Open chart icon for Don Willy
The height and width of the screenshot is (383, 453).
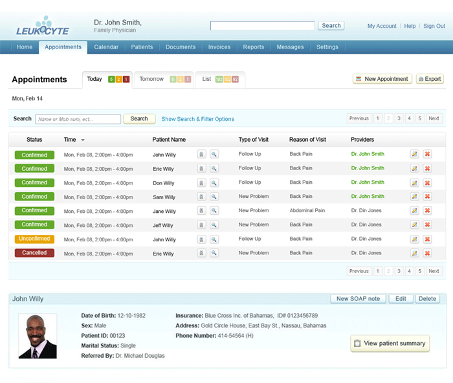click(x=201, y=182)
